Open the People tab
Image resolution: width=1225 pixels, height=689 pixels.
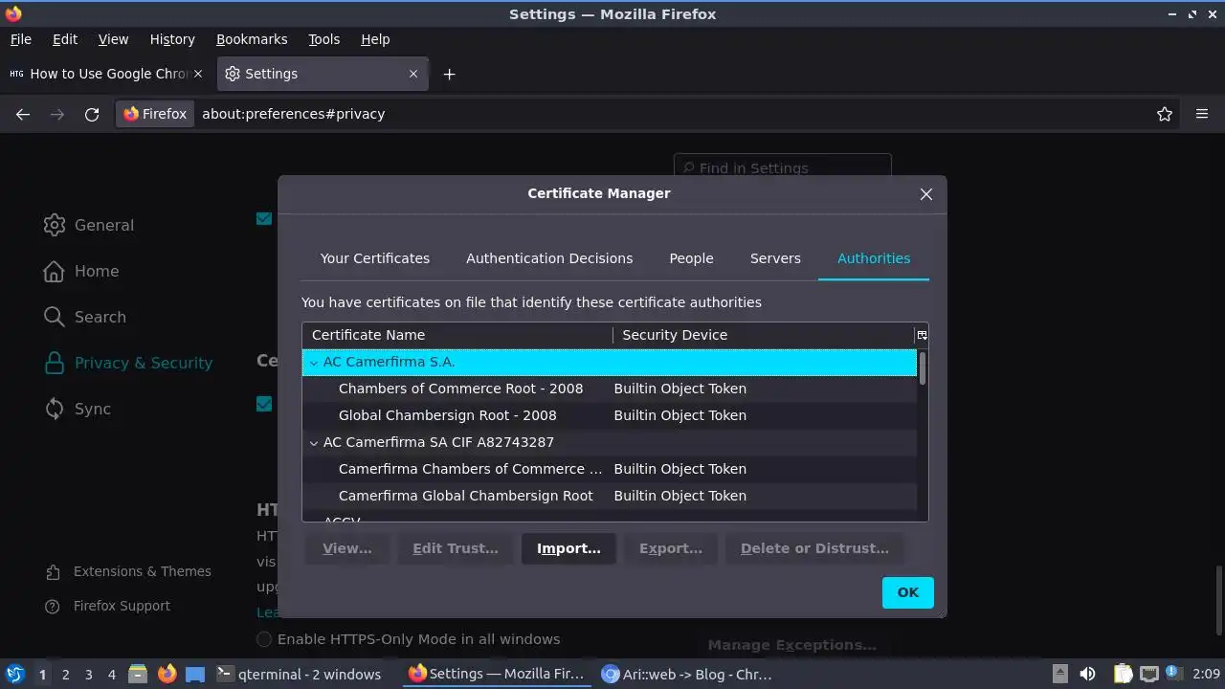click(691, 258)
